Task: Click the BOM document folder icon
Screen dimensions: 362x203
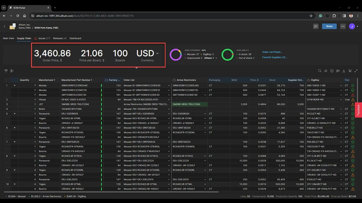Action: (x=12, y=27)
